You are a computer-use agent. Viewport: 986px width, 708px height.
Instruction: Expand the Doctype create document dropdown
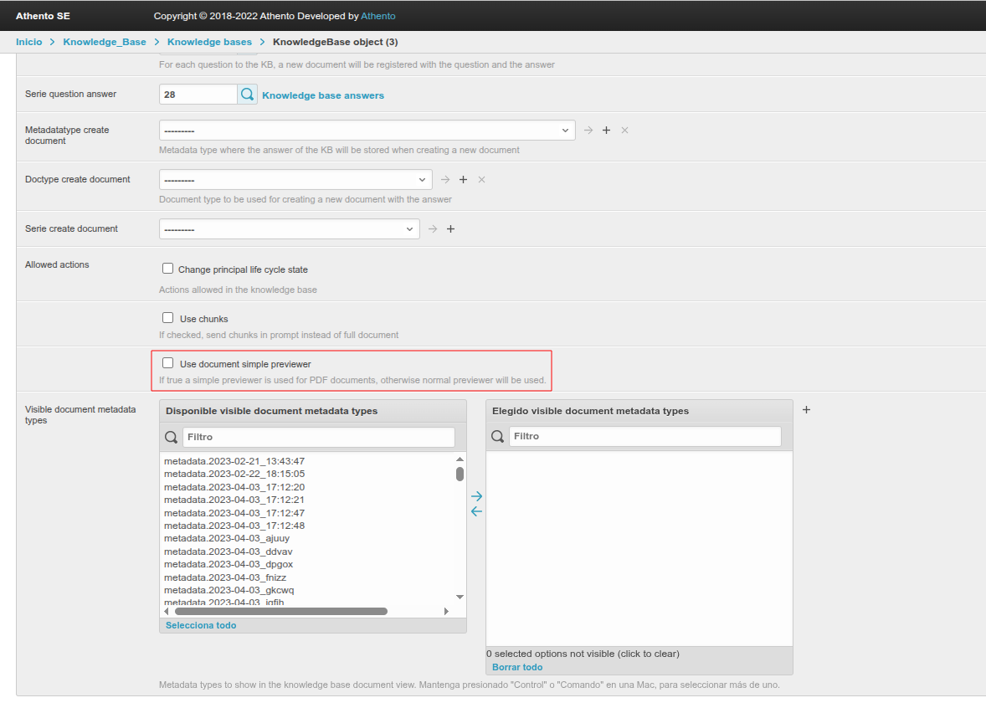click(295, 180)
